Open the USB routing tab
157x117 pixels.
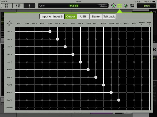coord(83,17)
